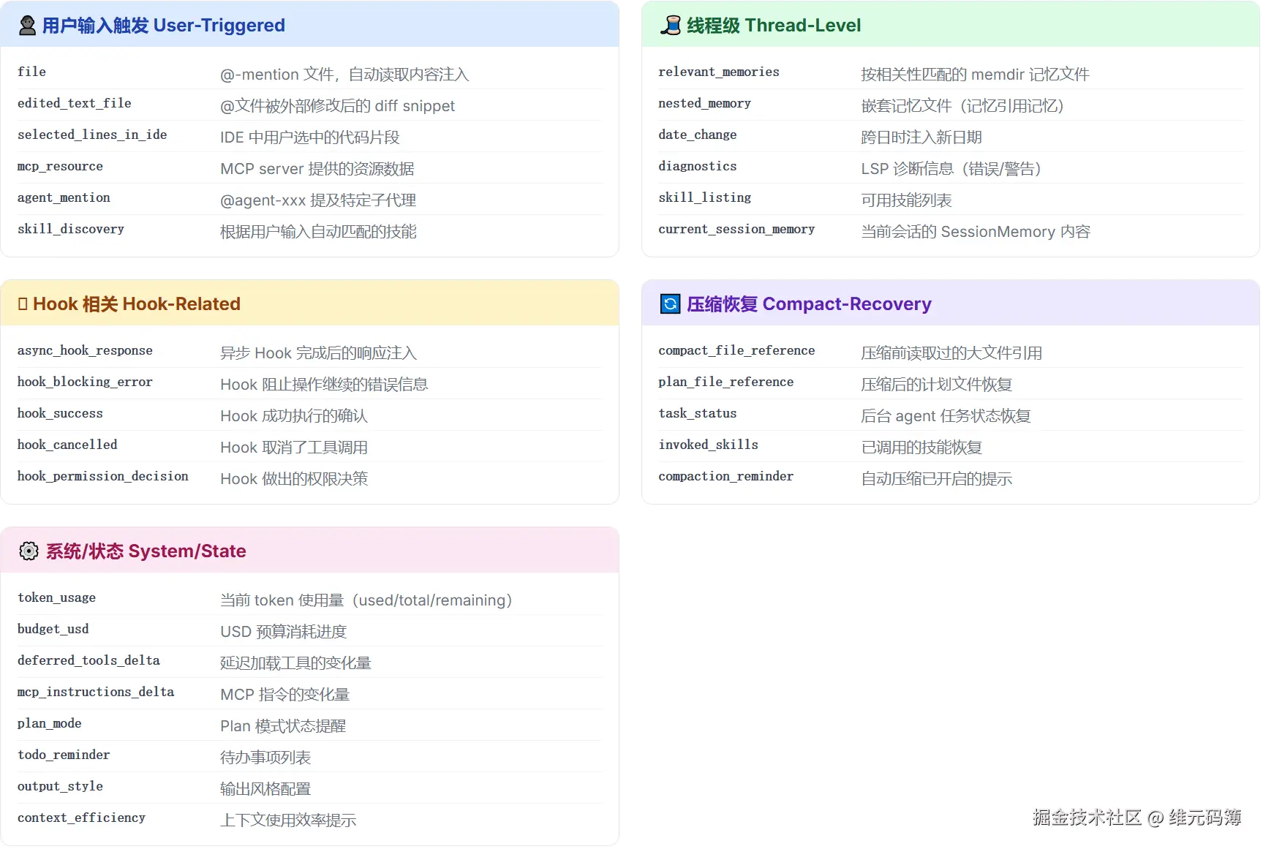
Task: Click the hook_cancelled entry
Action: (x=67, y=445)
